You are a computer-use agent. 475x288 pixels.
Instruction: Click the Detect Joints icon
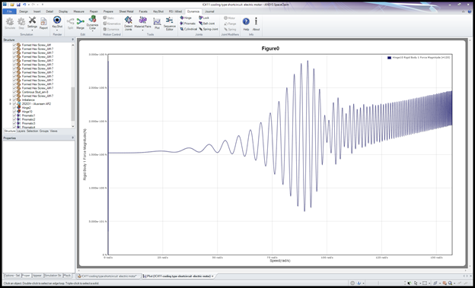(128, 24)
